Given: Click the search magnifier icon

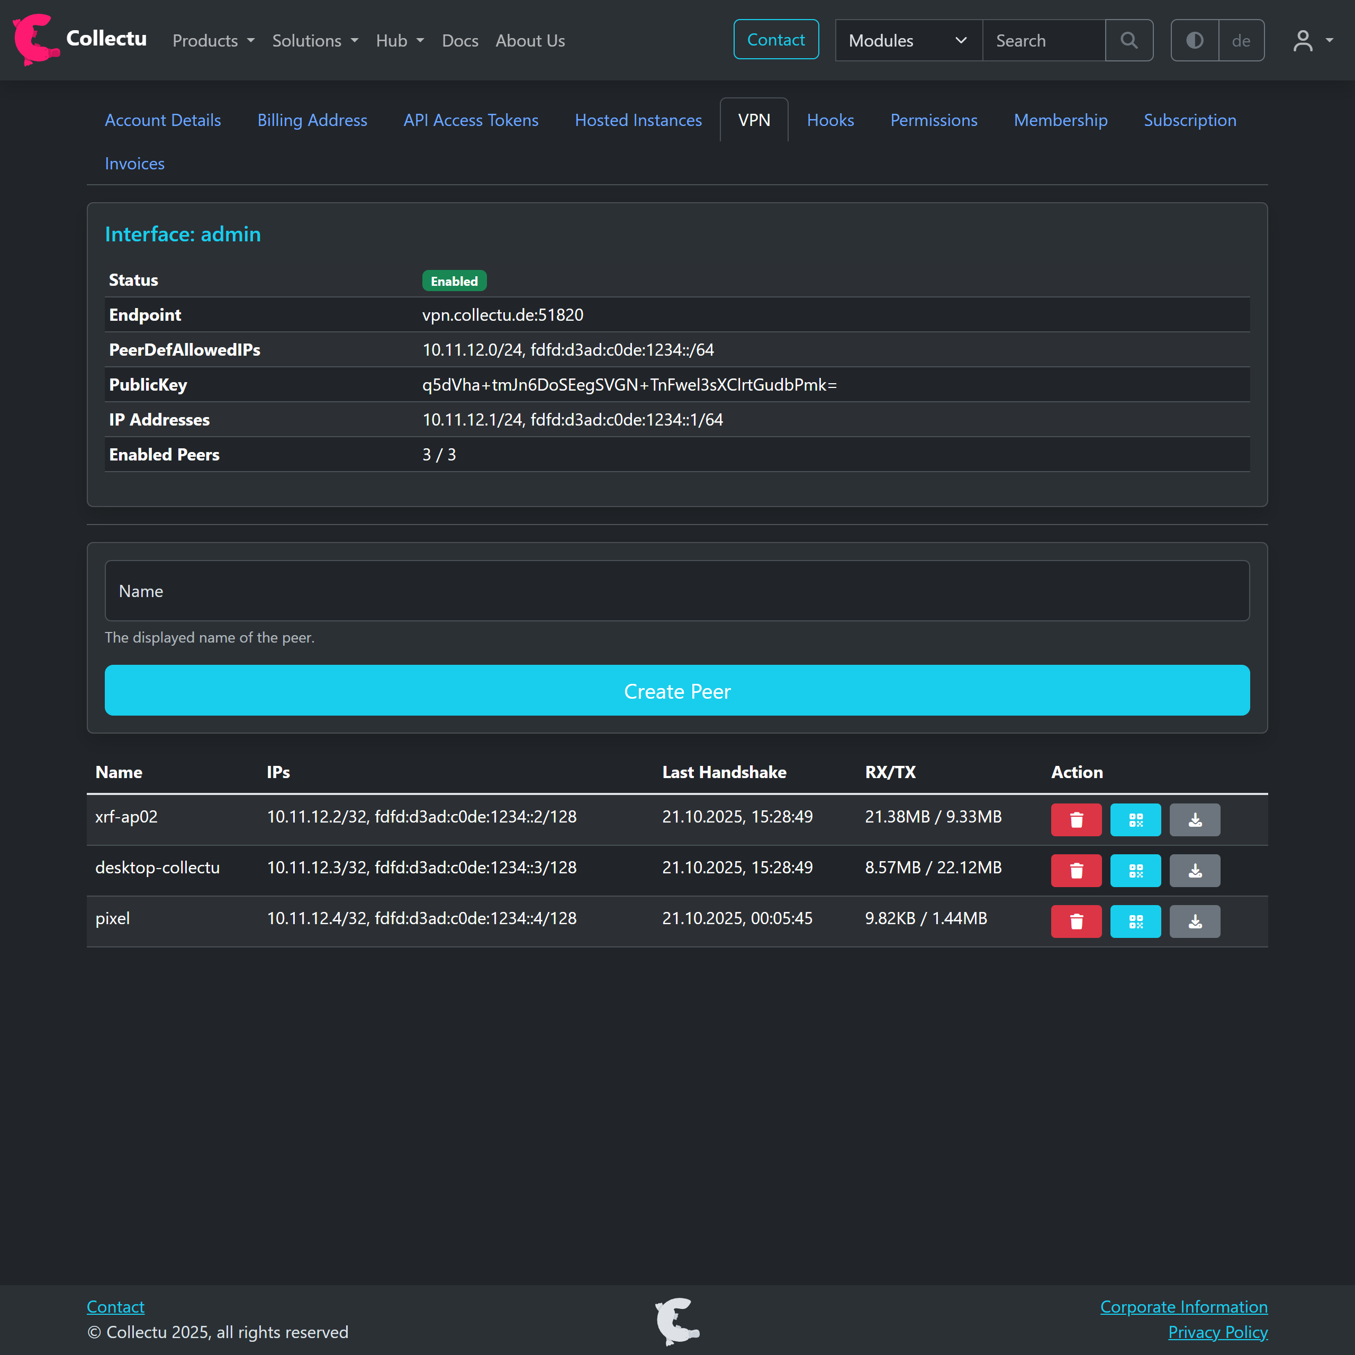Looking at the screenshot, I should pos(1128,41).
